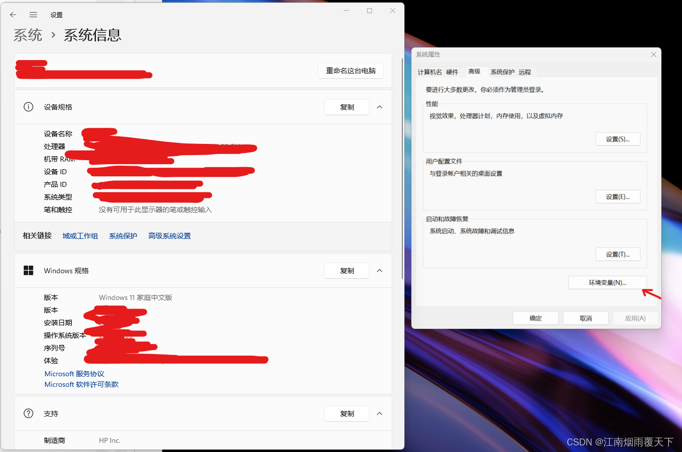Maximize the Settings window
The image size is (682, 452).
pyautogui.click(x=370, y=11)
